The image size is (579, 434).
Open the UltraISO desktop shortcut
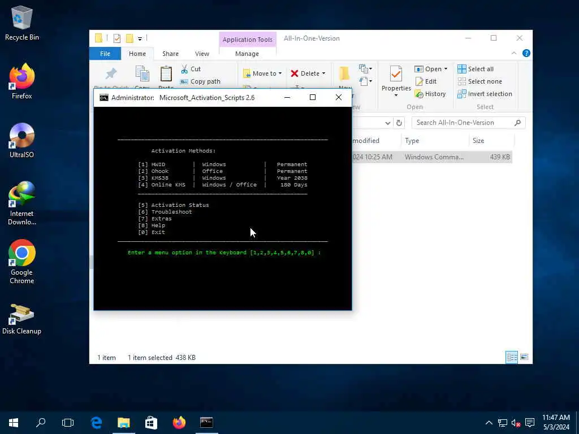tap(22, 141)
